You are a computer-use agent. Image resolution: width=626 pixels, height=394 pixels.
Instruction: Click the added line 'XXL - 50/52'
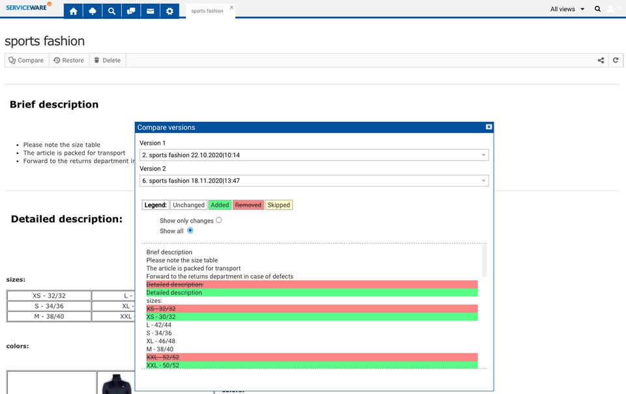(312, 365)
